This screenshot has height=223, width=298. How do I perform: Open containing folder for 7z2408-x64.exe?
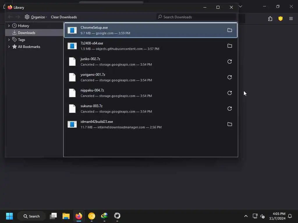click(x=230, y=46)
